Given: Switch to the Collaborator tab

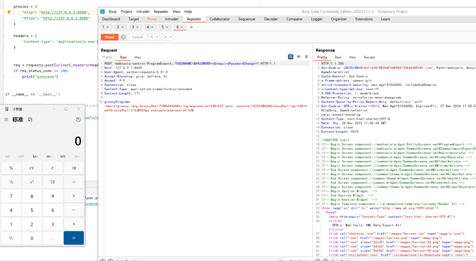Looking at the screenshot, I should pos(220,19).
